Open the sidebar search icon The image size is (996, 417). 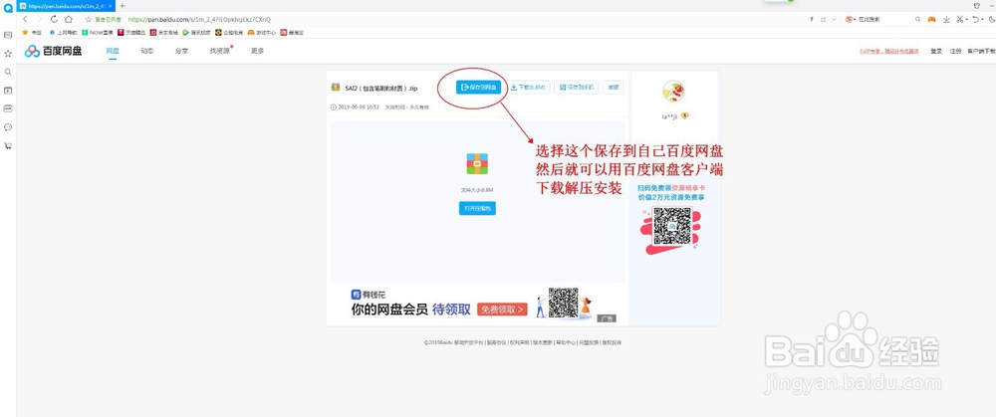click(8, 72)
